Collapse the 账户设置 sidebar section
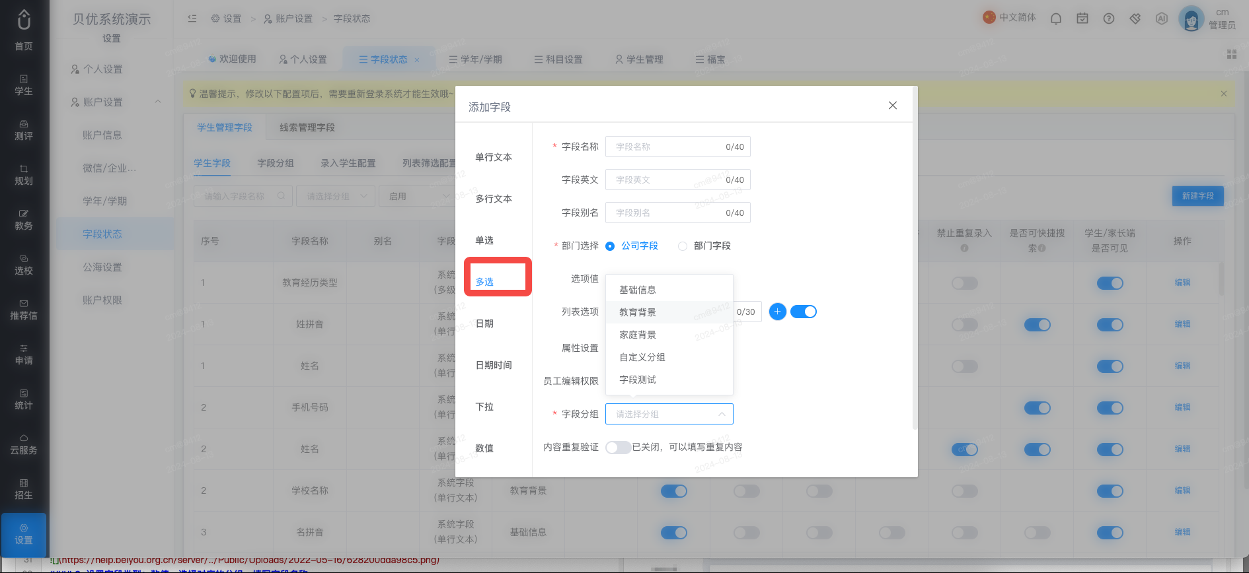Viewport: 1249px width, 573px height. [x=158, y=102]
